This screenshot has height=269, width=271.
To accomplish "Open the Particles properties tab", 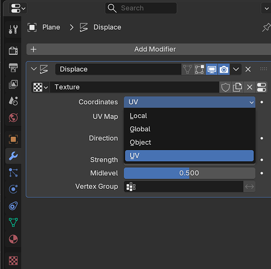I will pos(13,173).
